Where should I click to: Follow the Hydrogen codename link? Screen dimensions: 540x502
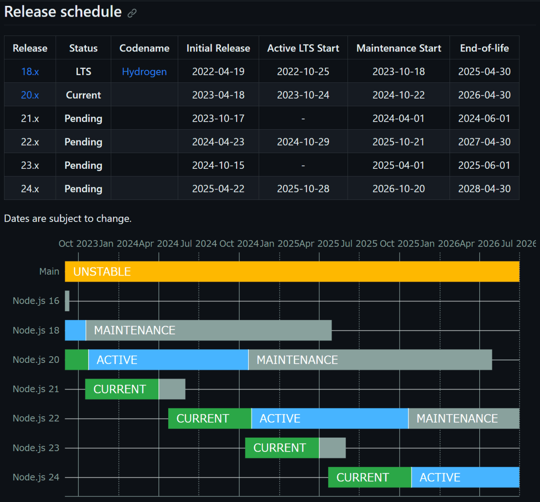coord(144,72)
